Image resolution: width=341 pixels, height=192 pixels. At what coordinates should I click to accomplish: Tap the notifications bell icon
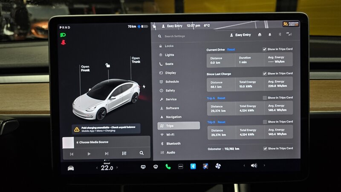click(x=270, y=35)
